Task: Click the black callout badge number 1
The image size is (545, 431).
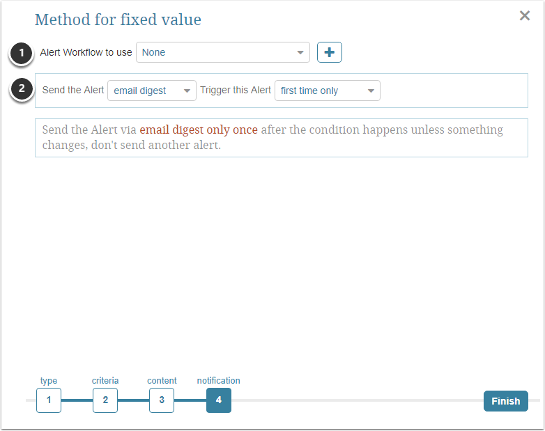Action: point(22,53)
